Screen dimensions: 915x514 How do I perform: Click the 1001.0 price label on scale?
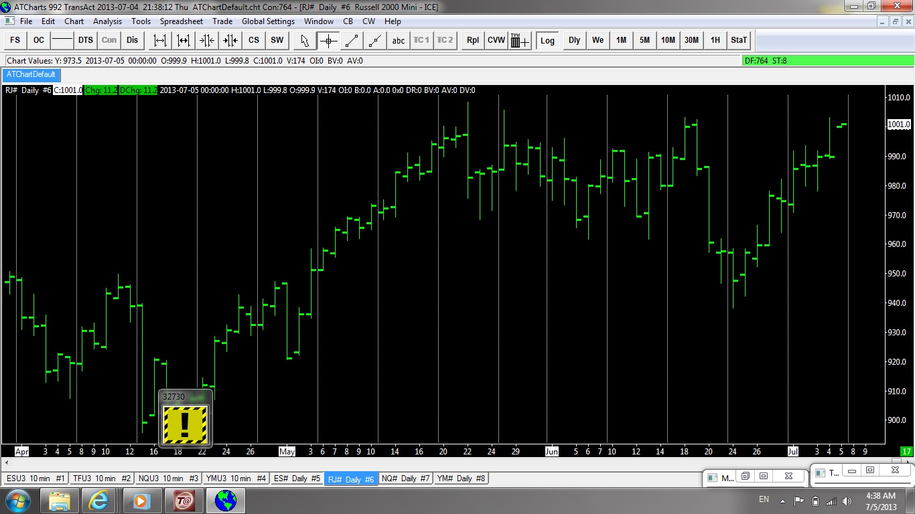click(x=899, y=124)
